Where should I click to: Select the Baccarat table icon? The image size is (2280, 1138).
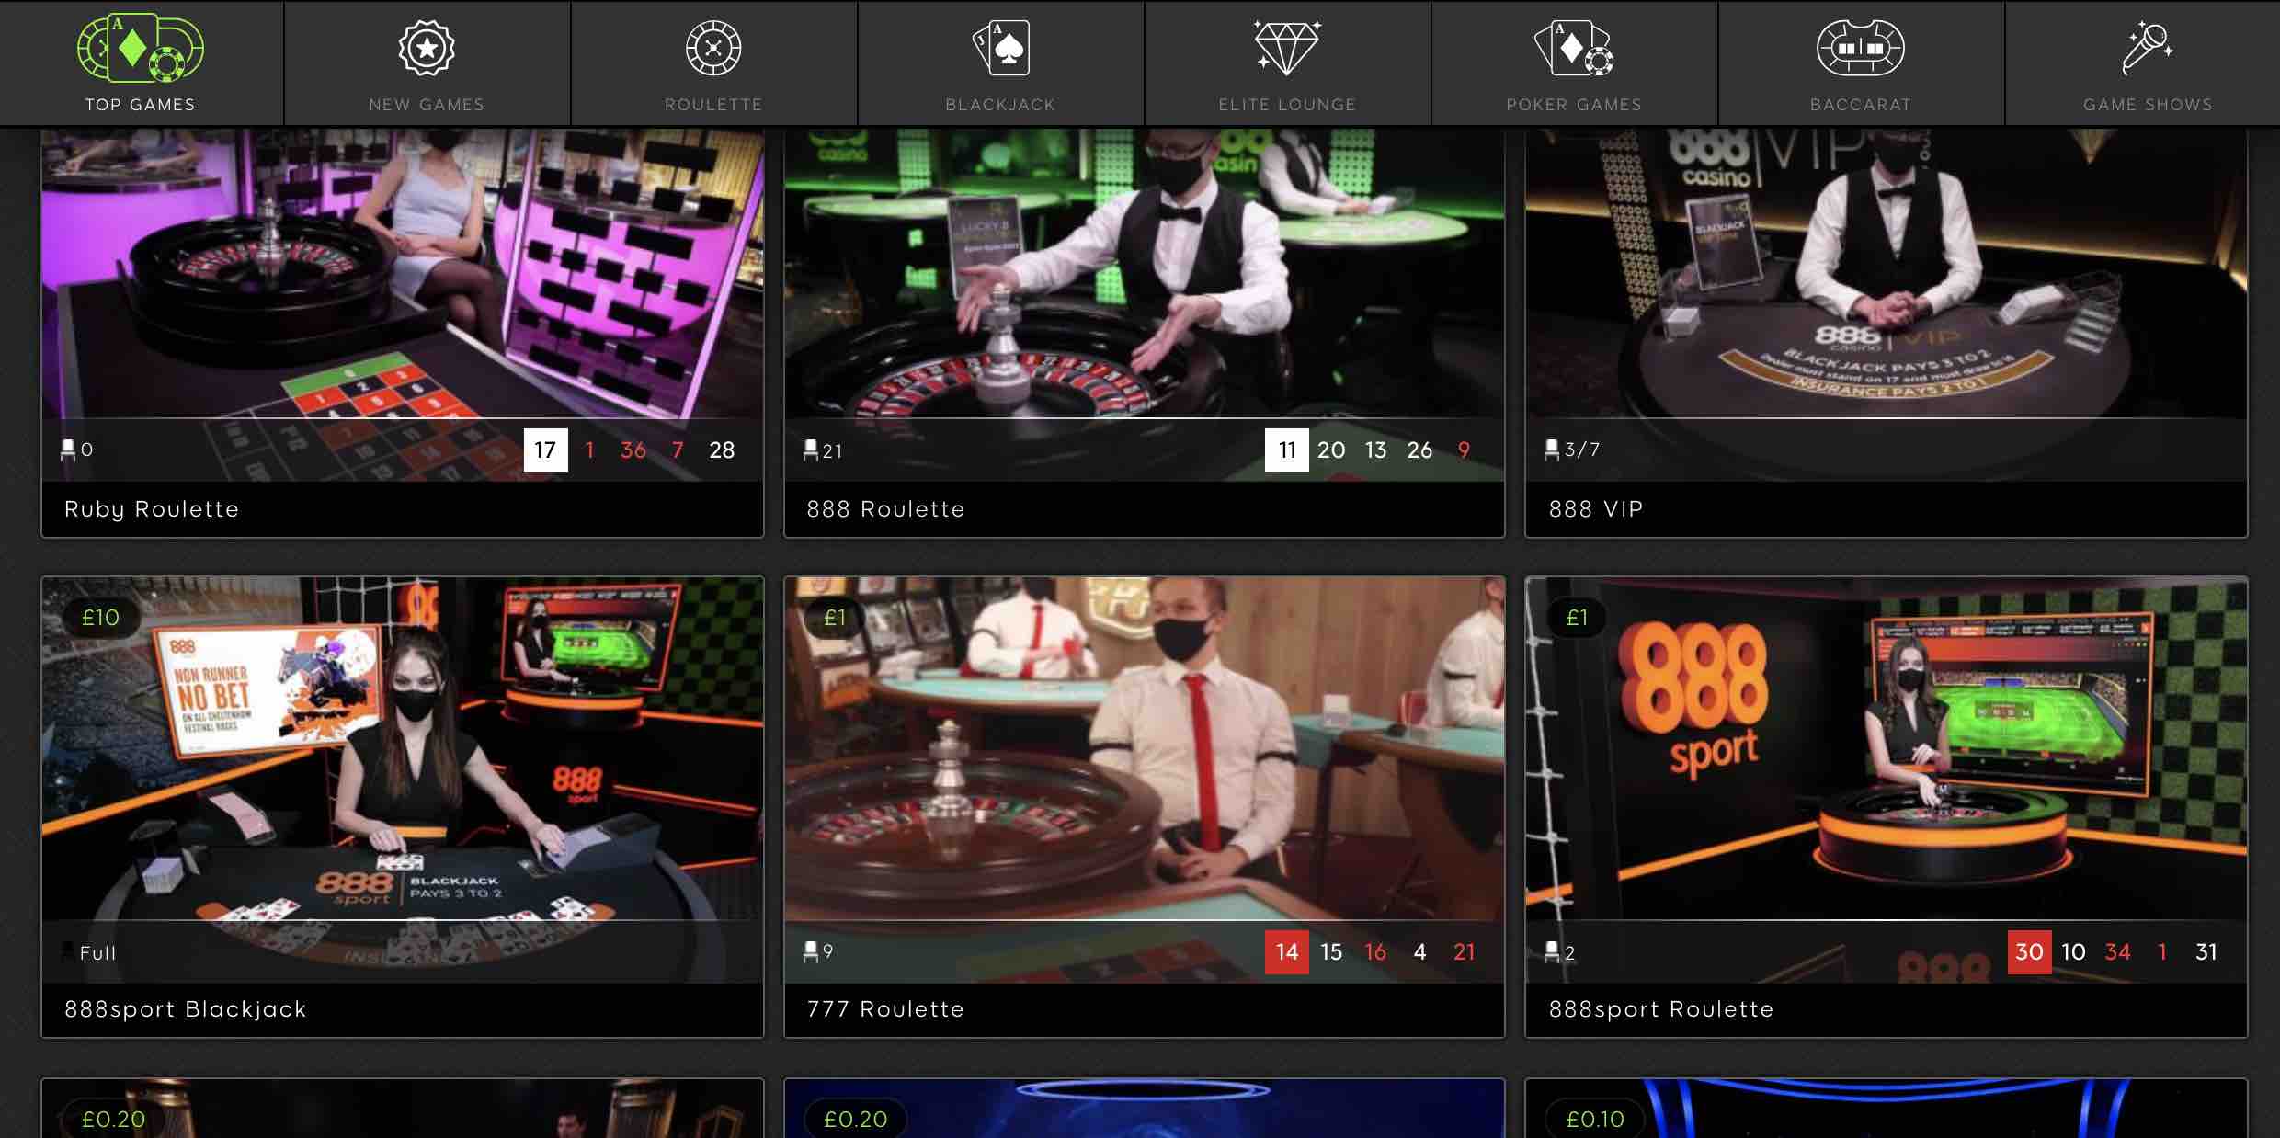1861,48
